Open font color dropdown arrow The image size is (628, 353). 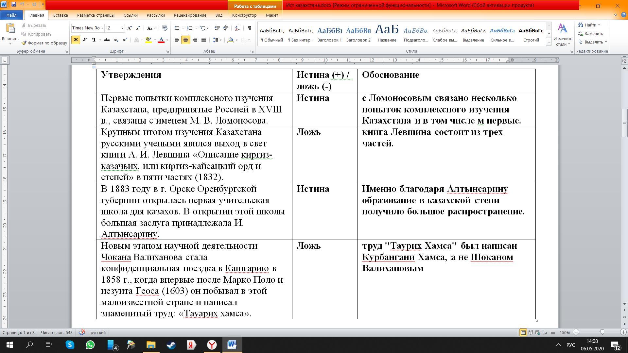pyautogui.click(x=167, y=40)
